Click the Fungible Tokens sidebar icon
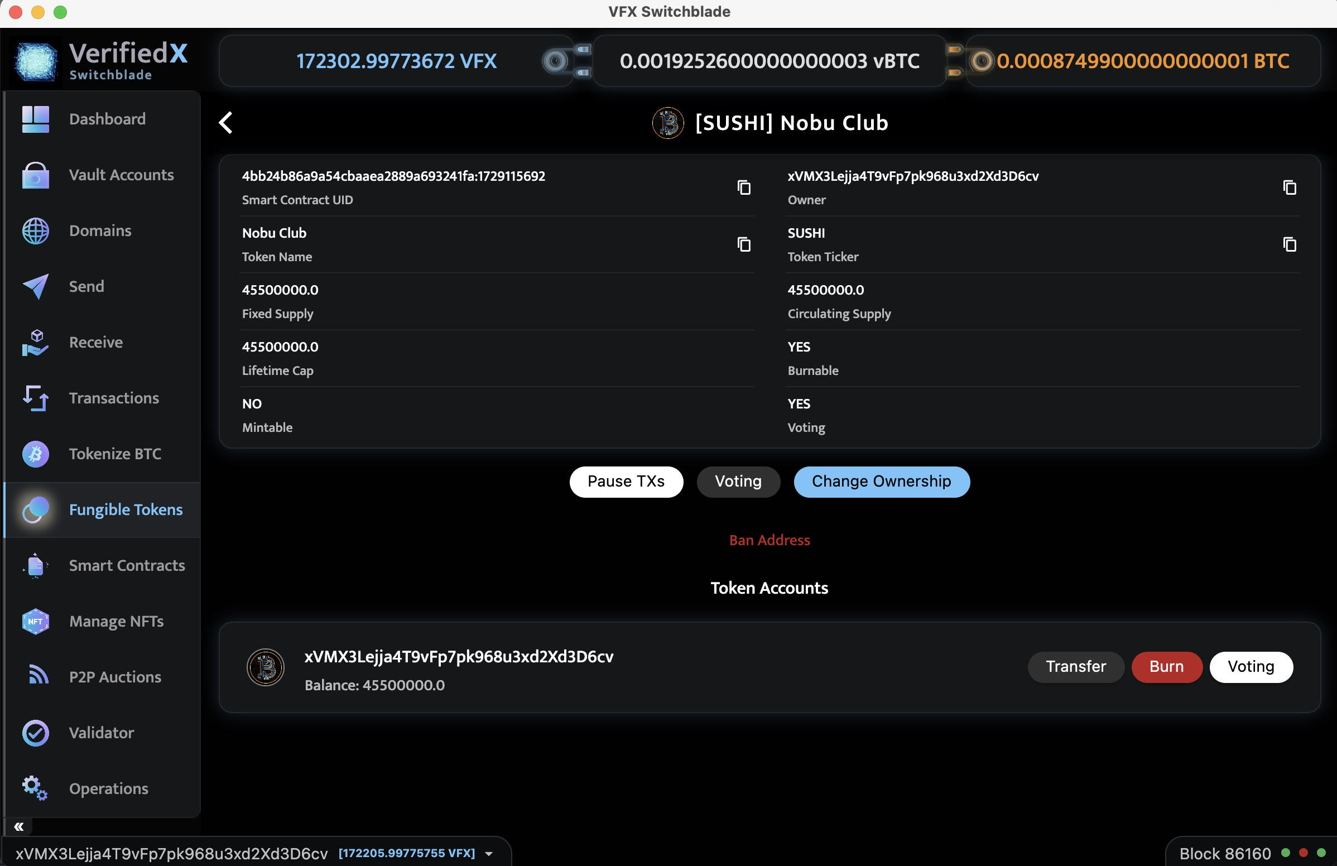 coord(35,510)
